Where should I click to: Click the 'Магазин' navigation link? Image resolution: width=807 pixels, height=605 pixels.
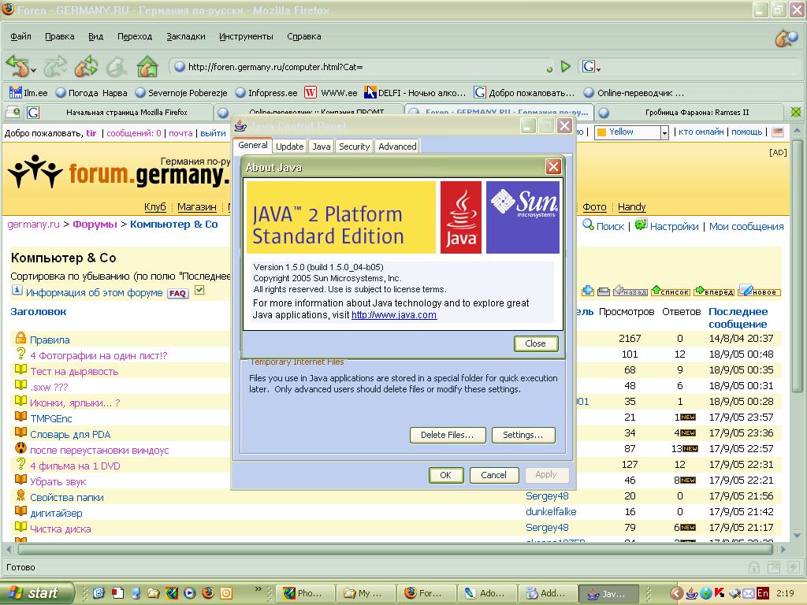tap(196, 207)
